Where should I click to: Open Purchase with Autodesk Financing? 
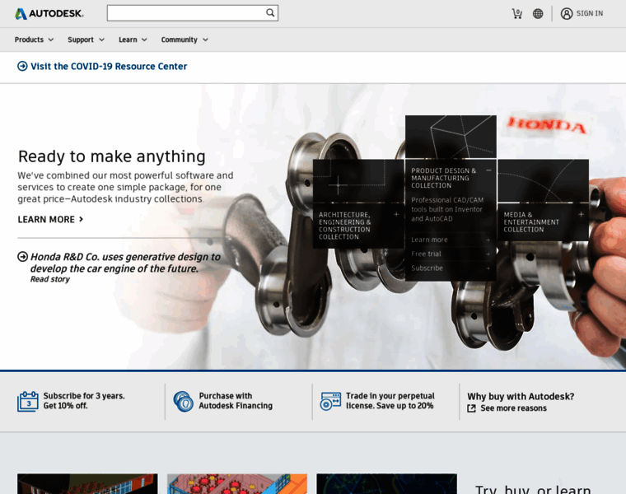(236, 401)
